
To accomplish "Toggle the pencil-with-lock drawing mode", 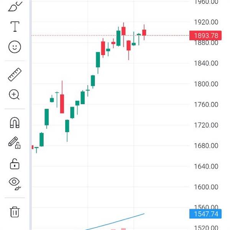I will coord(15,143).
